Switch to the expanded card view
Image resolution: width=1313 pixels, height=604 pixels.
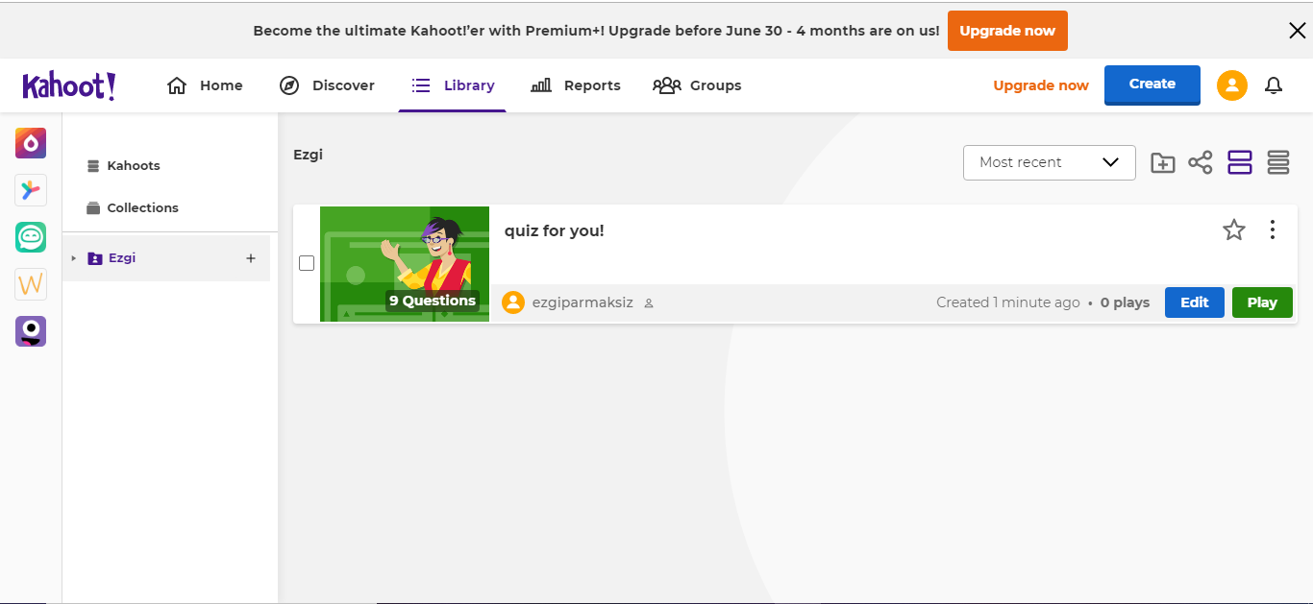point(1240,162)
